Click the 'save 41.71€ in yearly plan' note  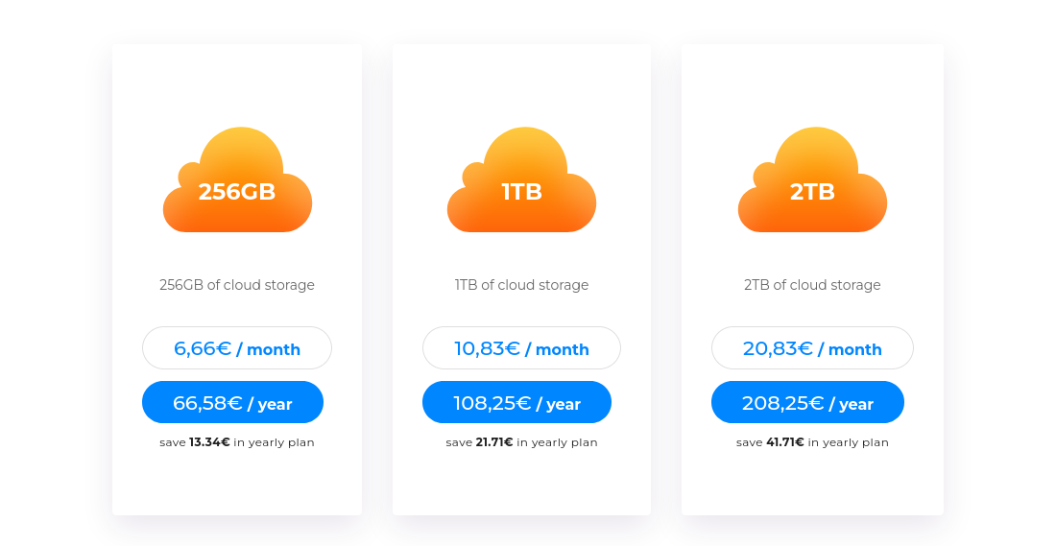pos(812,442)
